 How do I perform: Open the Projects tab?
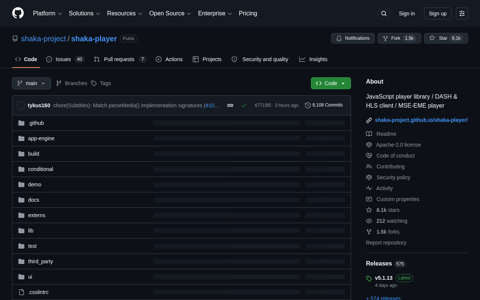[x=207, y=59]
